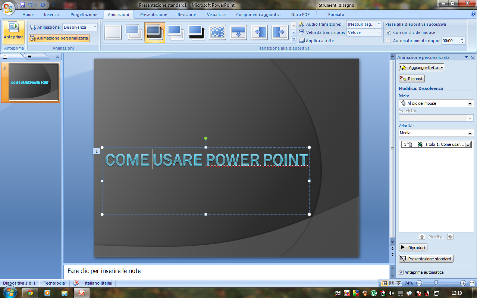Open the Formato drawing tools tab
Viewport: 477px width, 298px height.
click(x=336, y=15)
